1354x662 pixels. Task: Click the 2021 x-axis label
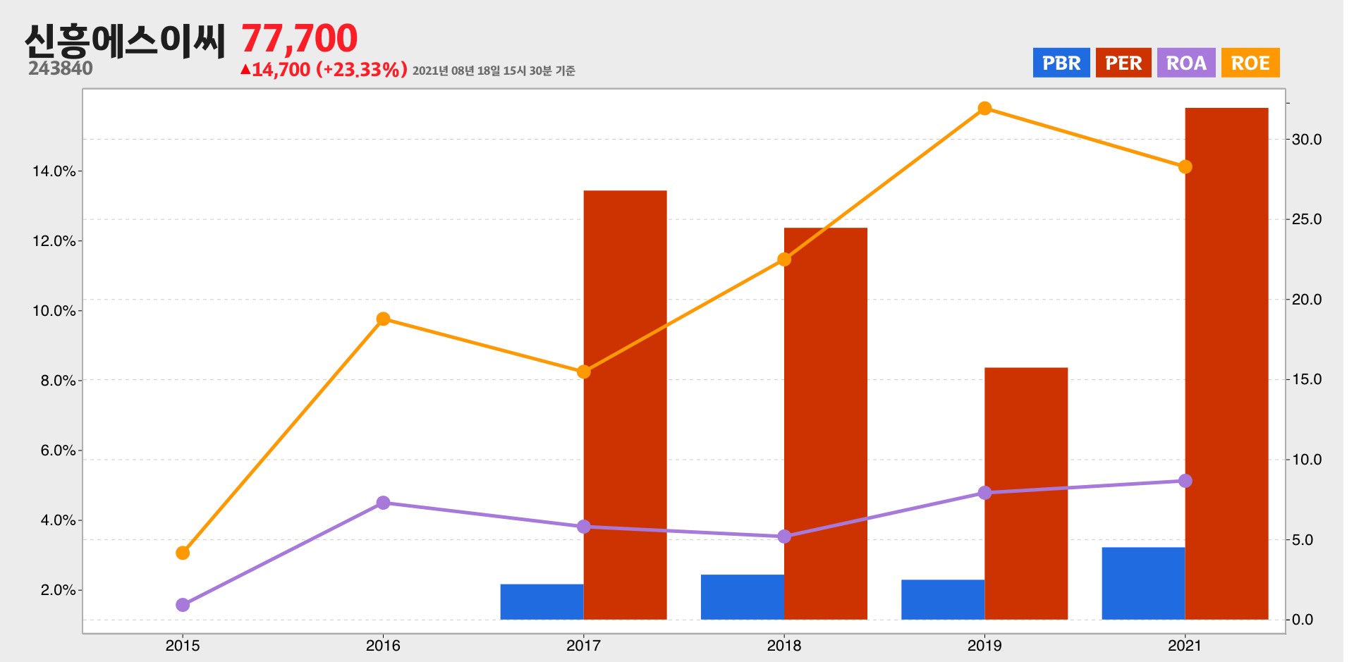(1185, 645)
